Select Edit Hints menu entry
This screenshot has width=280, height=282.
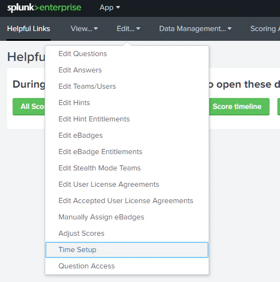point(127,103)
